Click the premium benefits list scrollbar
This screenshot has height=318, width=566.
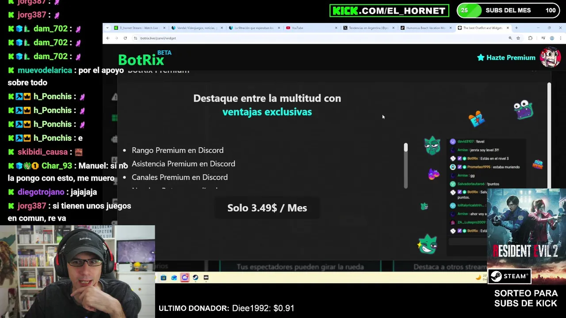coord(405,166)
